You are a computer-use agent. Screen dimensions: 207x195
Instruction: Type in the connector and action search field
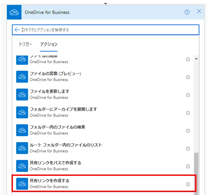click(109, 30)
